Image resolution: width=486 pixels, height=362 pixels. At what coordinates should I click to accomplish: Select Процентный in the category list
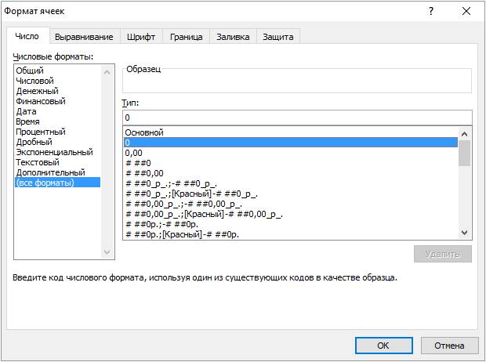click(x=41, y=132)
